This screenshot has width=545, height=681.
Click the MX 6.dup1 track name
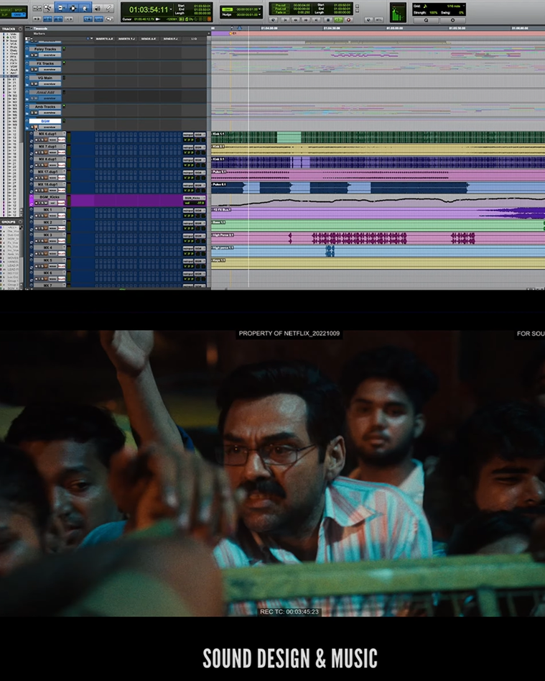47,134
